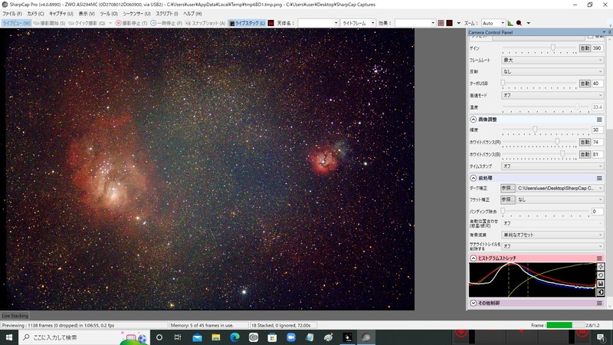Open the 天体名 combo box
The height and width of the screenshot is (345, 613).
tap(318, 23)
